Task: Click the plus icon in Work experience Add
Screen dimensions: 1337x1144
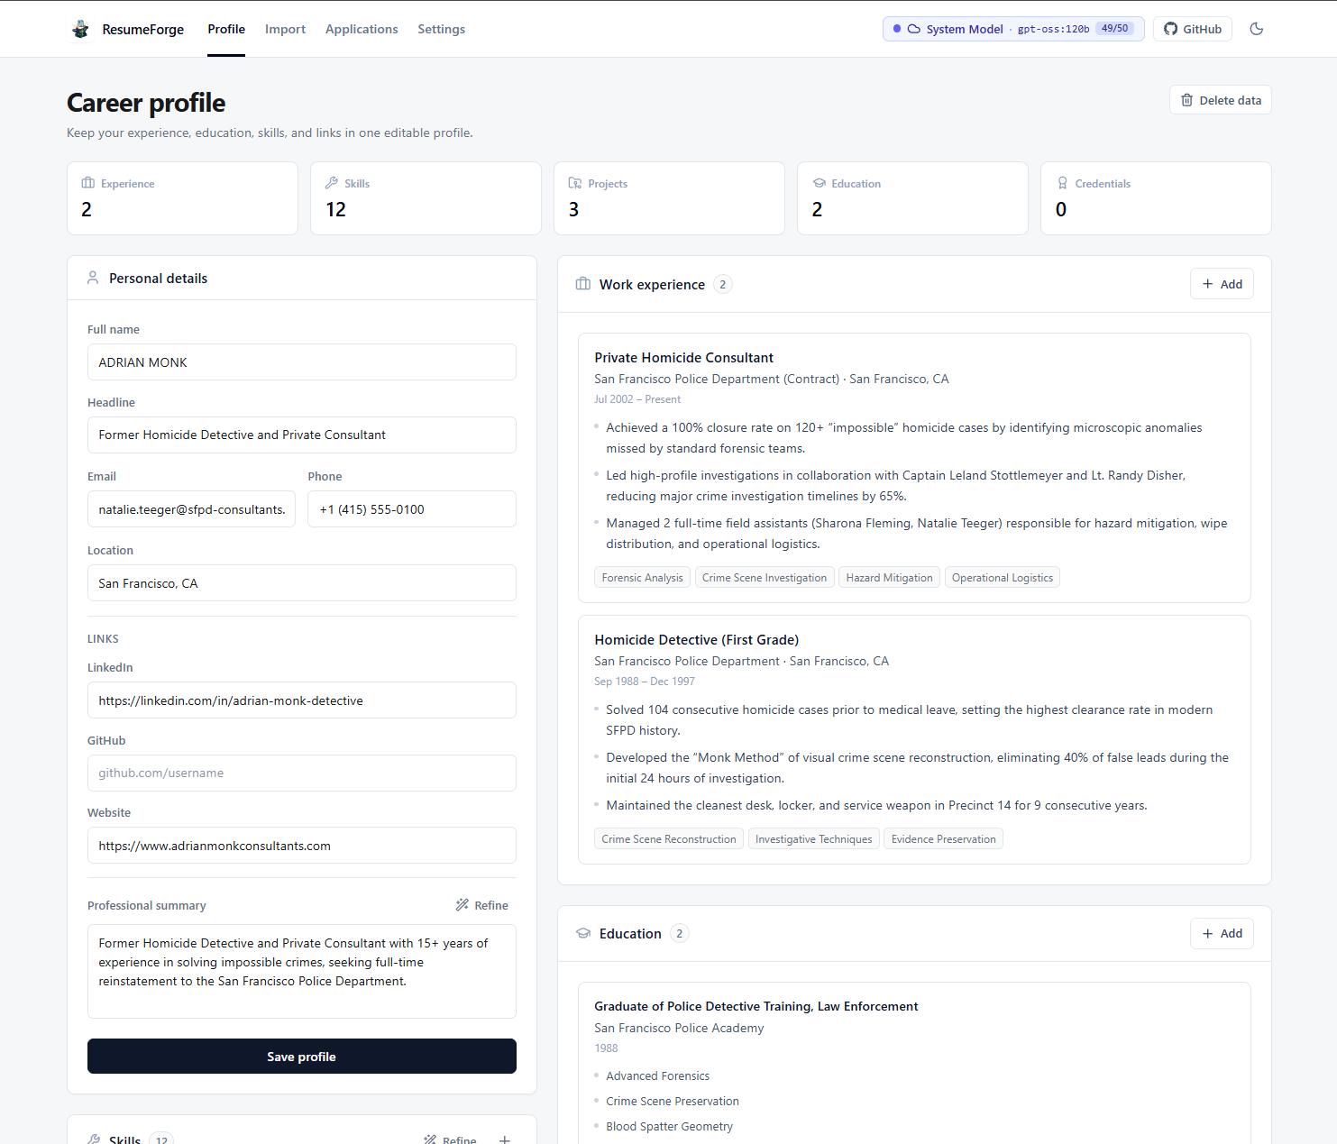Action: pyautogui.click(x=1208, y=284)
